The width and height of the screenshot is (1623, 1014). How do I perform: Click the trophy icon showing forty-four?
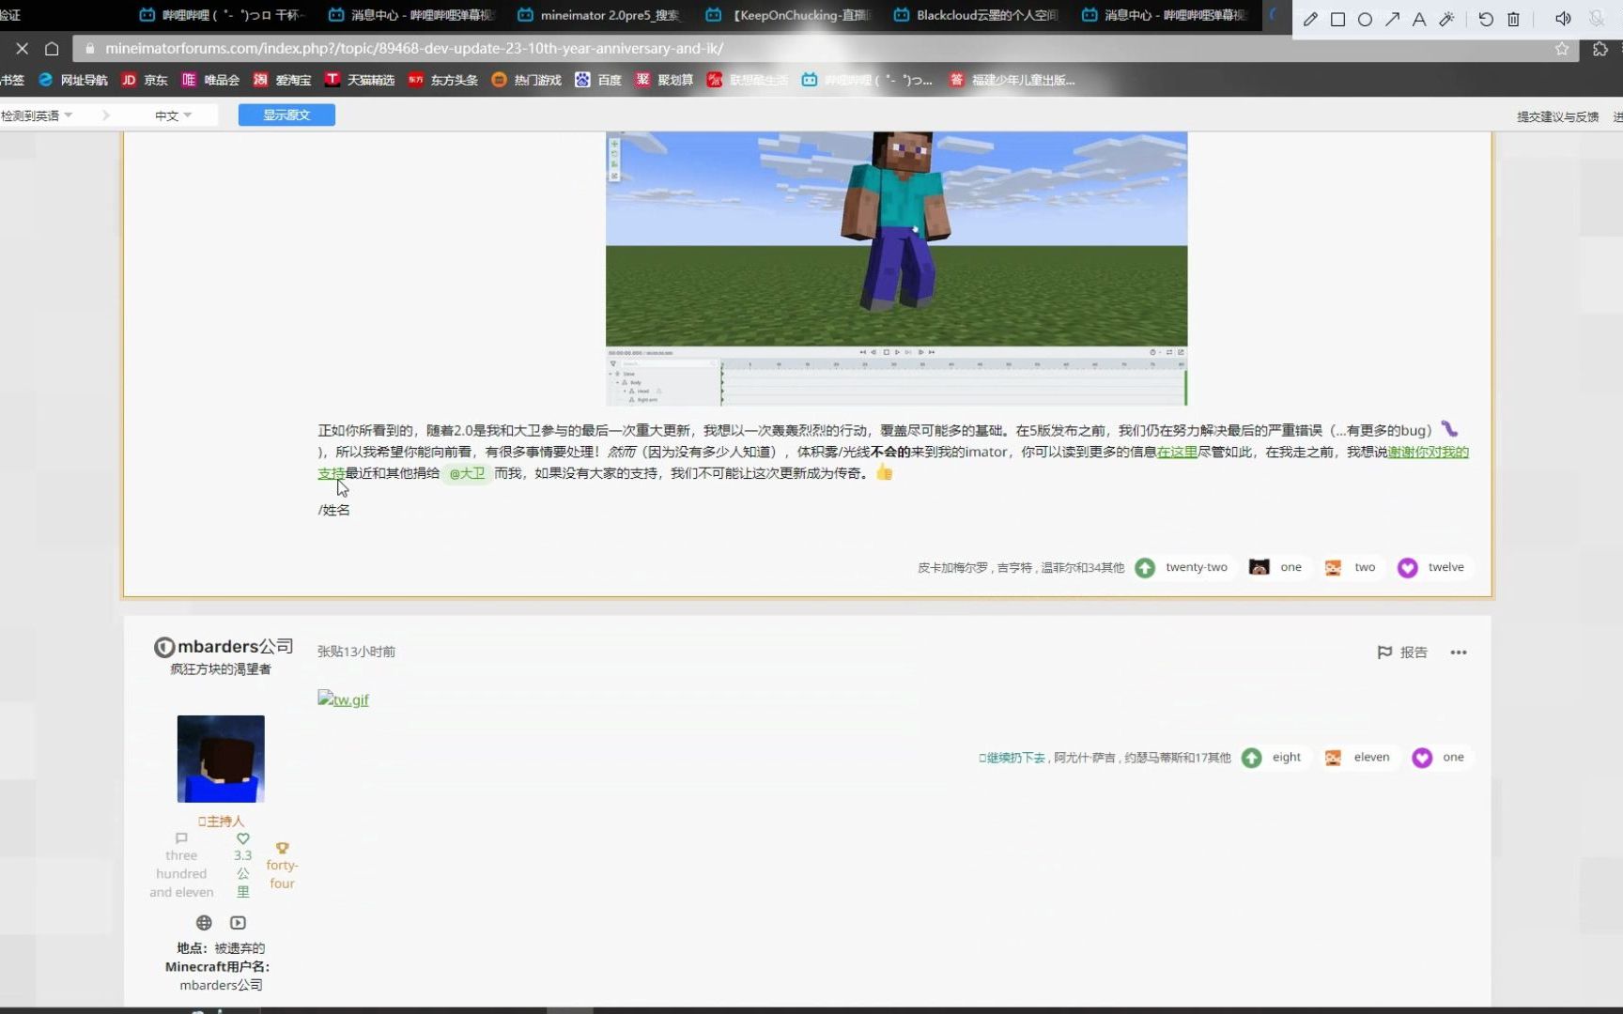282,848
